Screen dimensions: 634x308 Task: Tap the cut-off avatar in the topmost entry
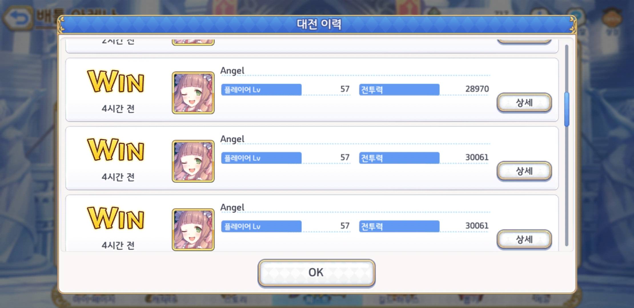pos(193,42)
